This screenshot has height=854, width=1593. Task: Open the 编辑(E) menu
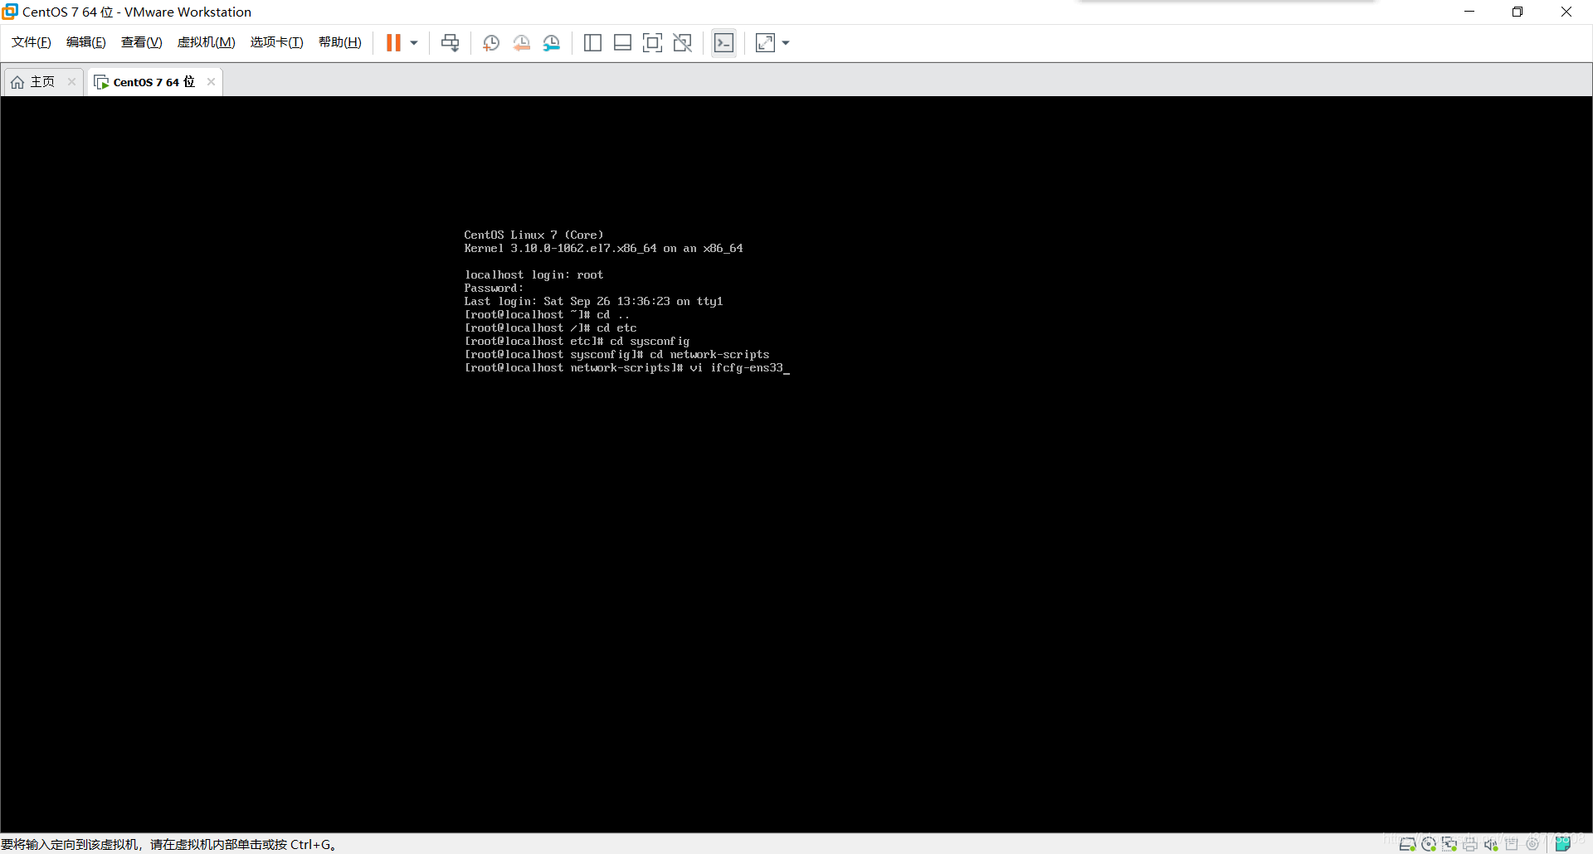coord(86,42)
